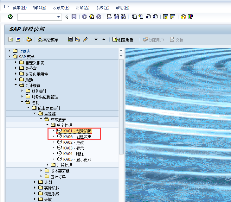Click the tree scrollbar down arrow
Screen dimensions: 231x202
click(x=121, y=56)
